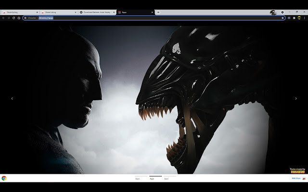Select the first Apps page indicator
The height and width of the screenshot is (192, 308).
(141, 178)
